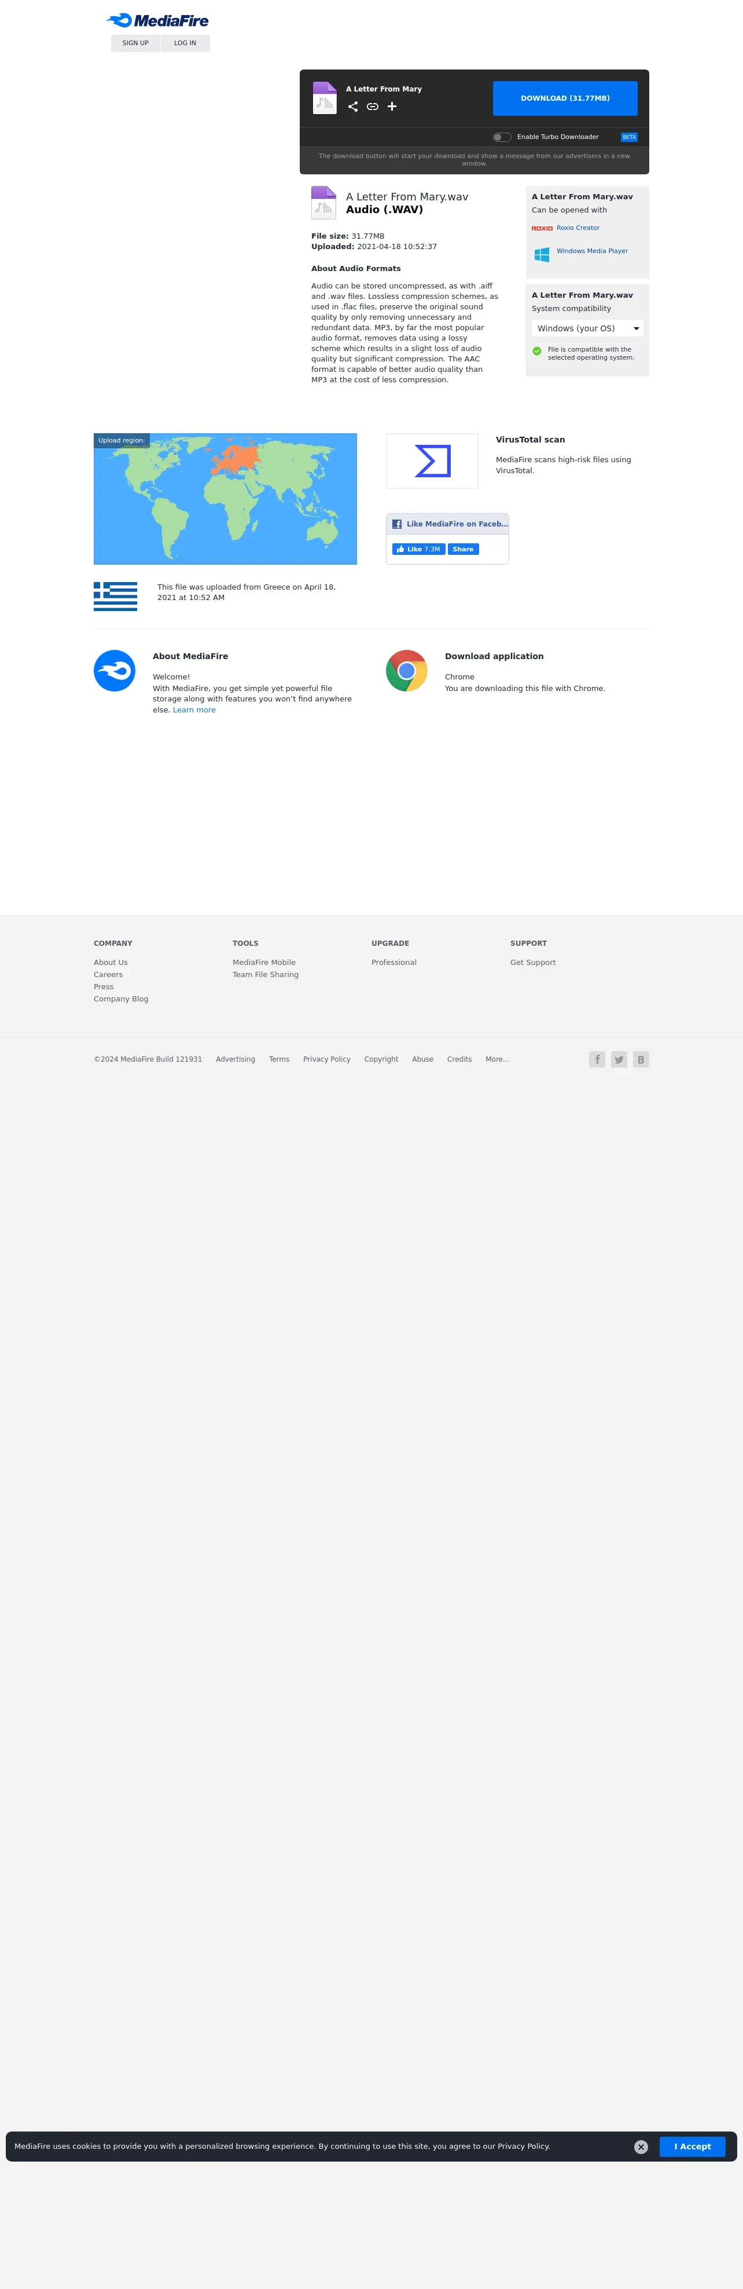743x2289 pixels.
Task: Open MediaFire Facebook page from footer
Action: pos(597,1059)
